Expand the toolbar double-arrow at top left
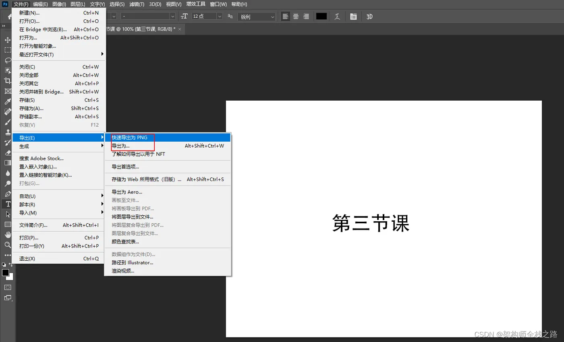This screenshot has width=564, height=342. [x=4, y=26]
